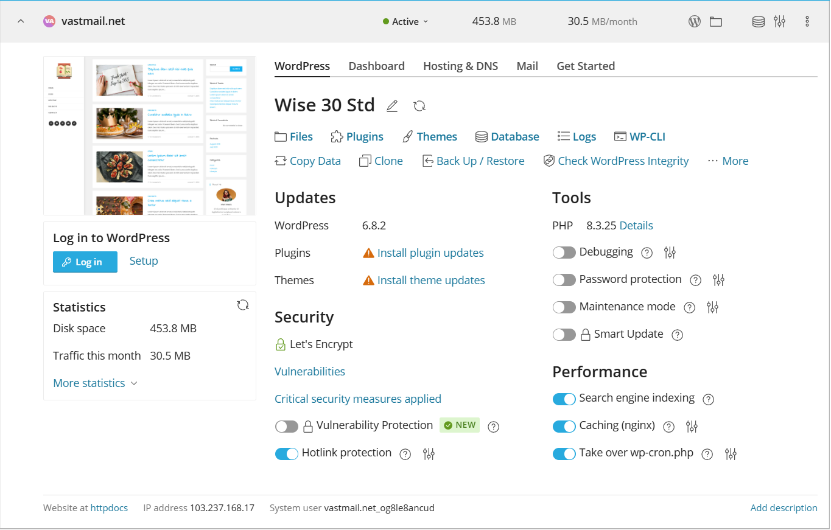Click Install theme updates

pyautogui.click(x=431, y=281)
